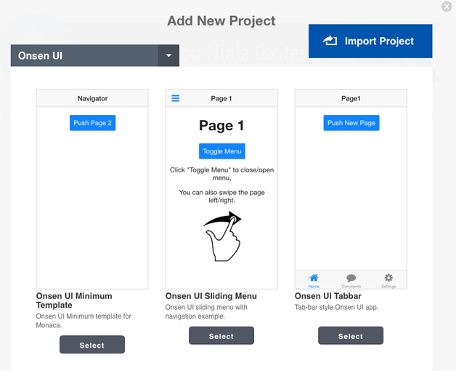Click the Home tab icon in Tabbar preview
456x371 pixels.
click(314, 278)
